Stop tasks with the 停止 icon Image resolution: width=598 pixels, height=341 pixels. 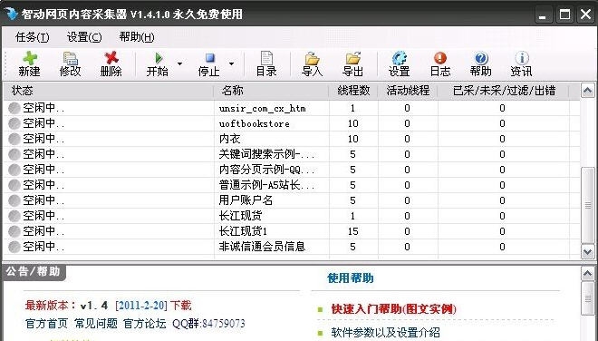tap(210, 58)
